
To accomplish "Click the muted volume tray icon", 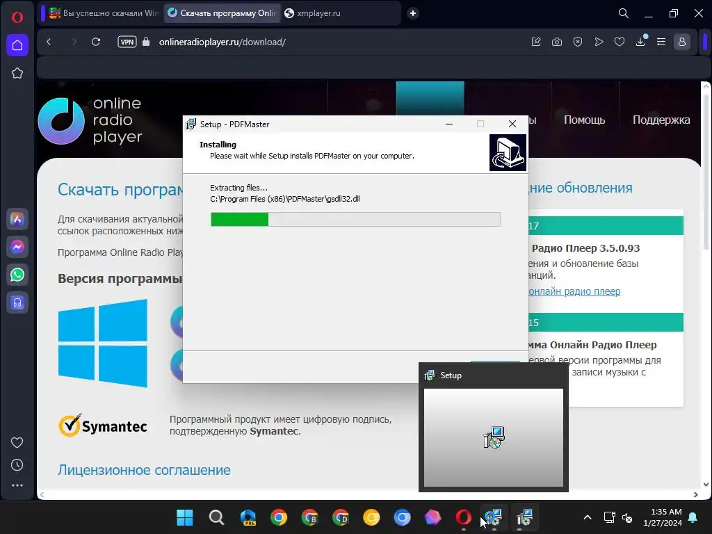I will 627,517.
